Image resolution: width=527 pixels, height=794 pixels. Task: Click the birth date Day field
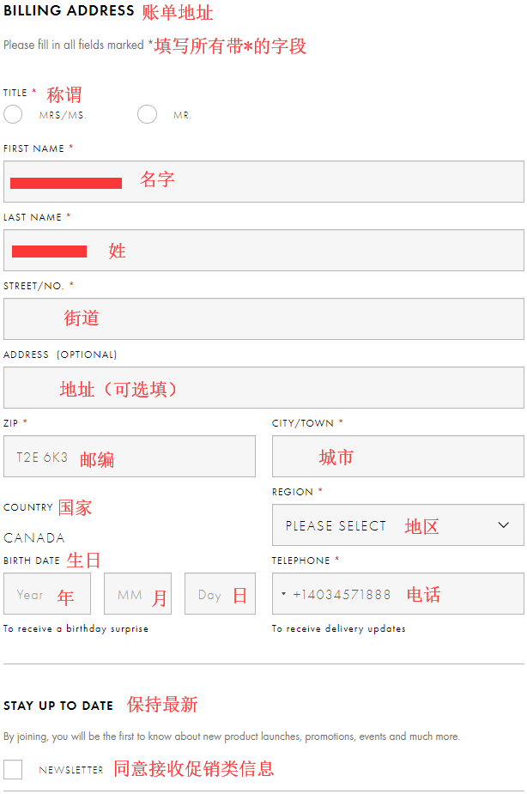coord(221,593)
